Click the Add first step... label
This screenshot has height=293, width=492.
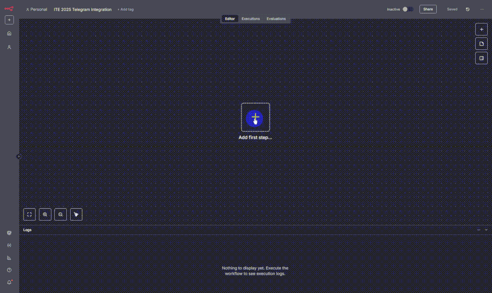(x=255, y=138)
